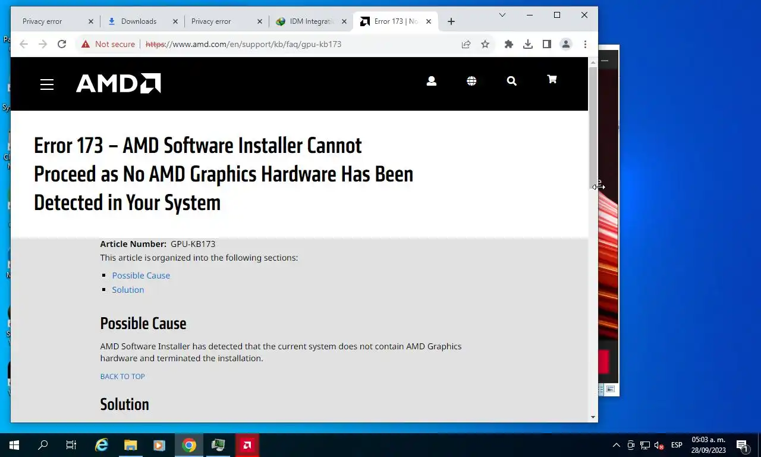Click scrollbar down arrow
This screenshot has height=457, width=761.
coord(593,417)
